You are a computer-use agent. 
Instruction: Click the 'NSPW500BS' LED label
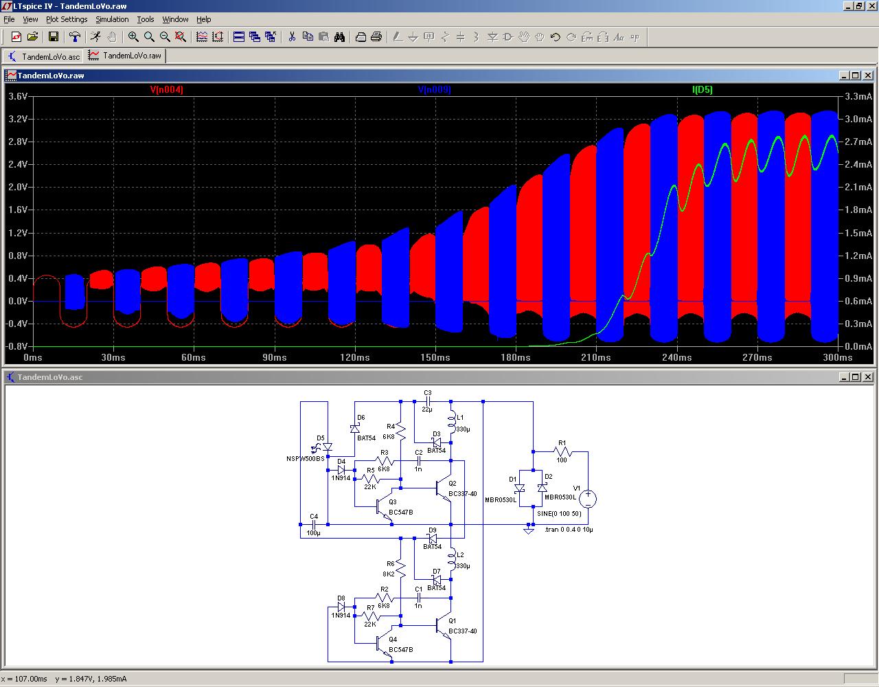[x=306, y=459]
